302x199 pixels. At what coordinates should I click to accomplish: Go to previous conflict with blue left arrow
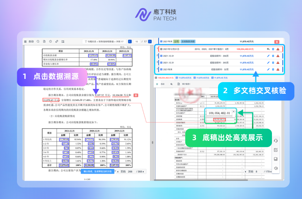point(130,42)
